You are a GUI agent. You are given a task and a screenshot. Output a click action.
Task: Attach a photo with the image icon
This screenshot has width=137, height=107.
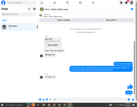pos(44,100)
